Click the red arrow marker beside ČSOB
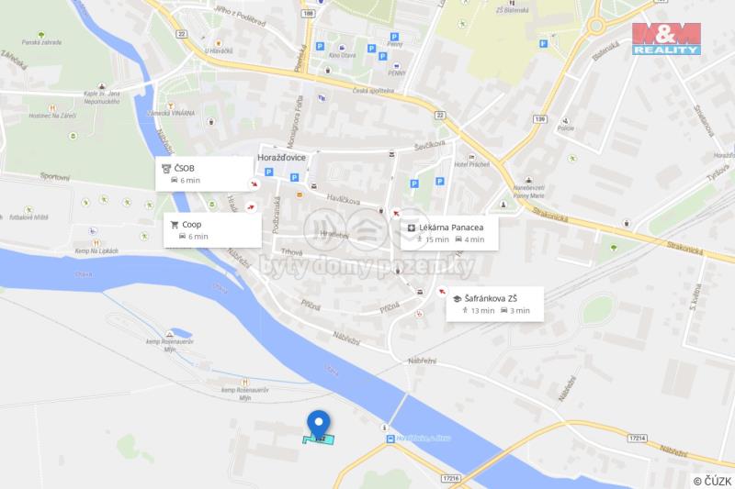Viewport: 735px width, 489px height. [x=254, y=183]
